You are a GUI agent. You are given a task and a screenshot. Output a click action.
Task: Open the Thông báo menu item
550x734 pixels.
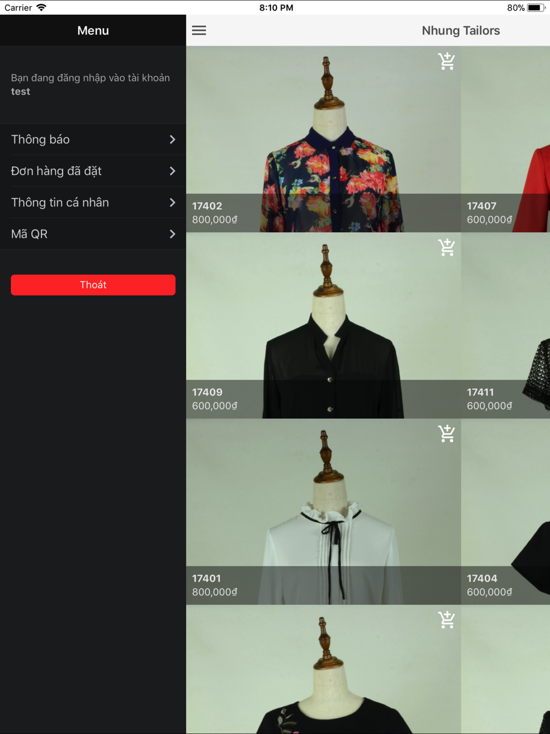(93, 139)
